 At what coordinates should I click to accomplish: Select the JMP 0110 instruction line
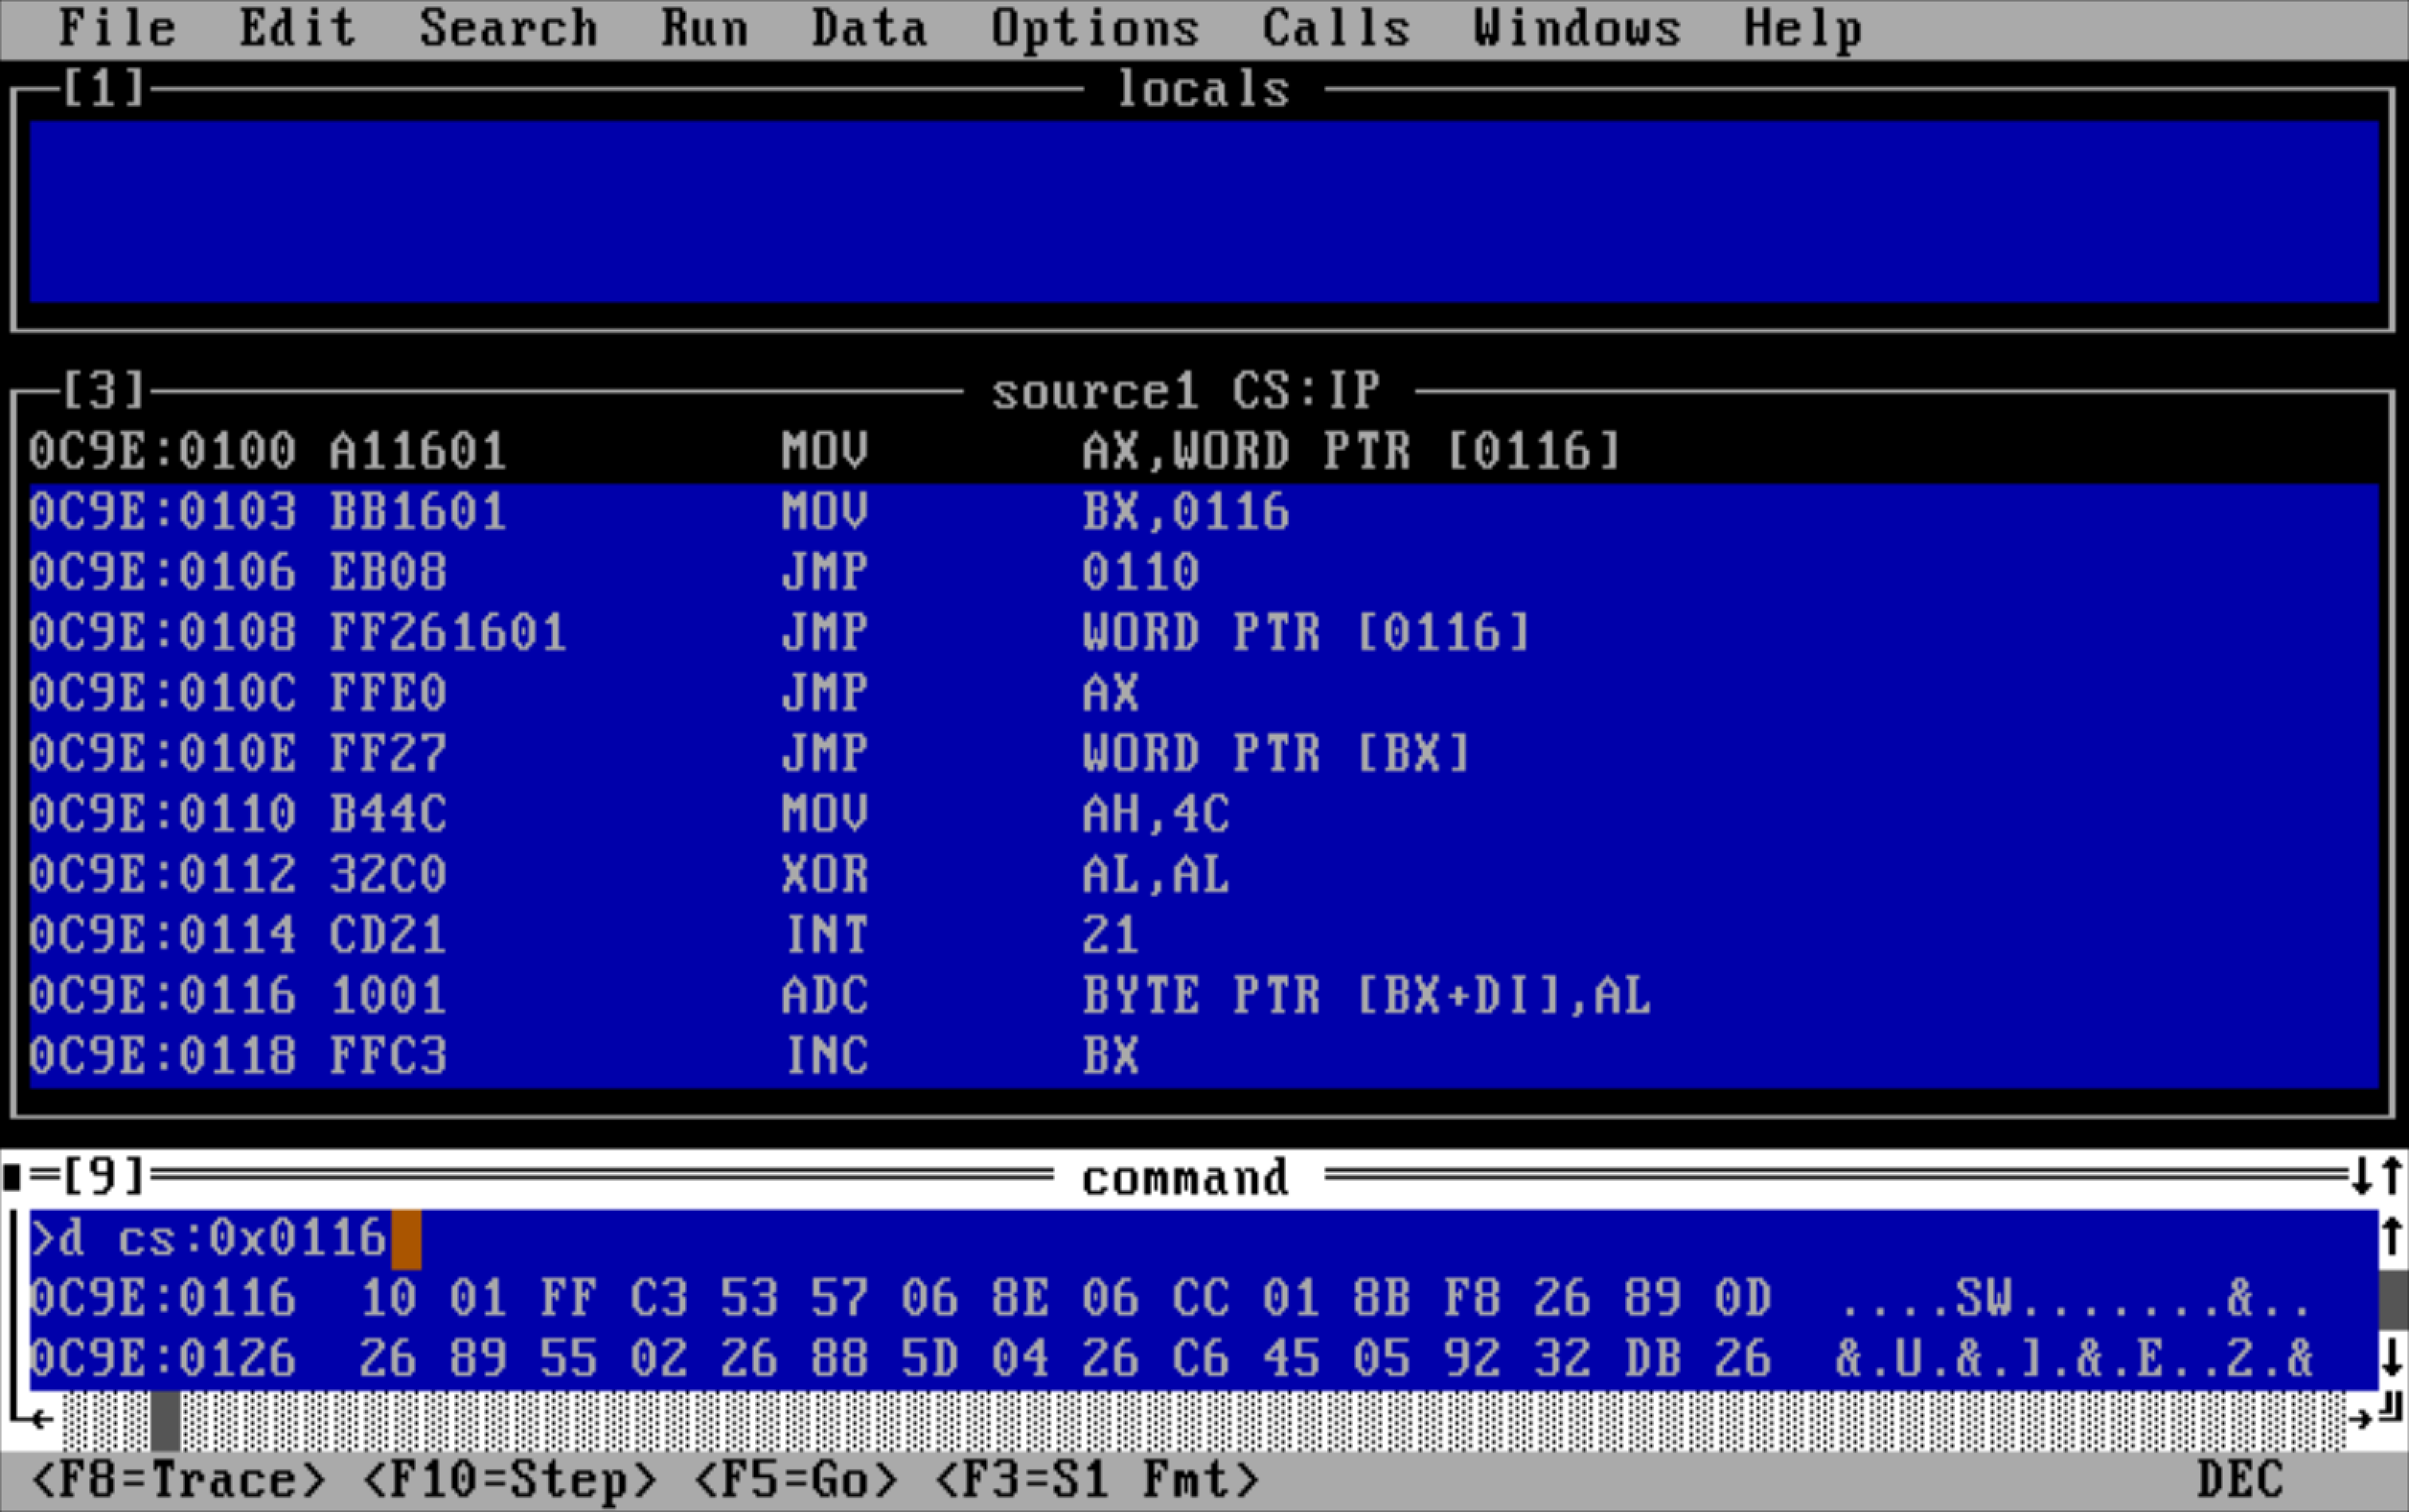pos(1203,572)
